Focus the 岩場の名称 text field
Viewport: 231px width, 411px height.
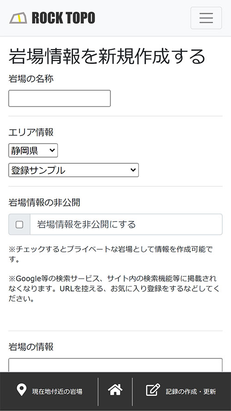(x=60, y=98)
